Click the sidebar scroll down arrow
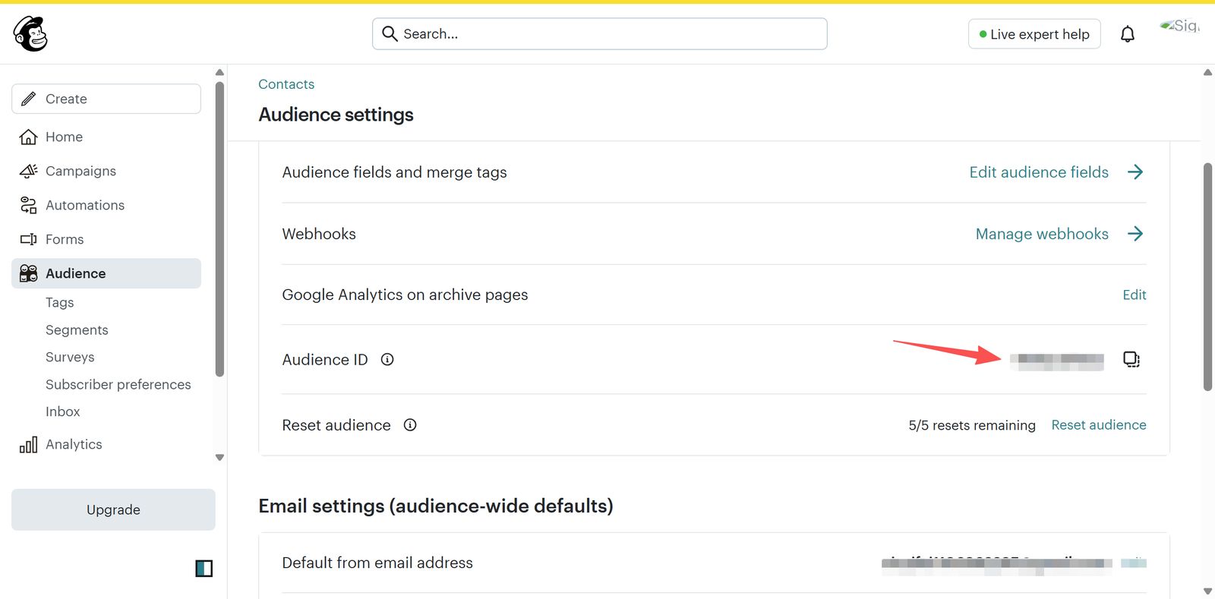This screenshot has width=1215, height=599. coord(219,458)
